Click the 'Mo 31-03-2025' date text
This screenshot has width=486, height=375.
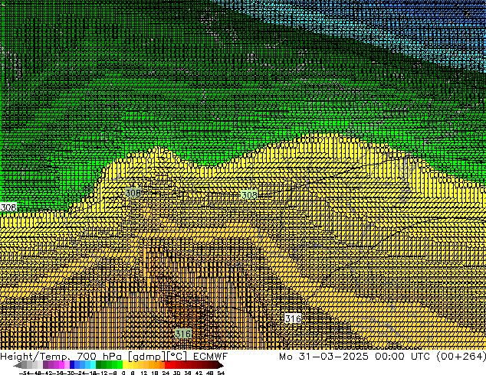(323, 357)
